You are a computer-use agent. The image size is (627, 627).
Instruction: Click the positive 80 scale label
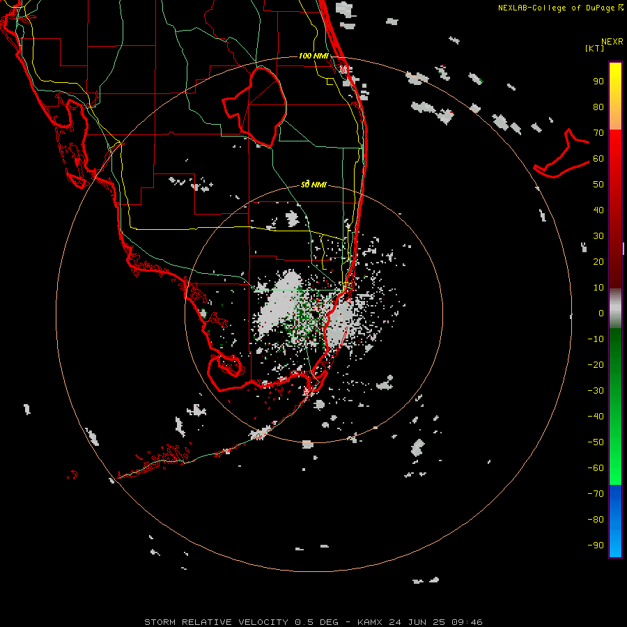point(598,107)
